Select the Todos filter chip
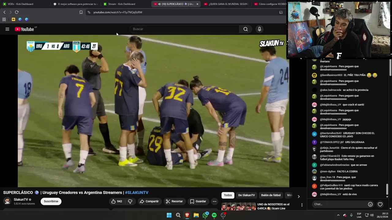This screenshot has height=220, width=392. point(228,195)
